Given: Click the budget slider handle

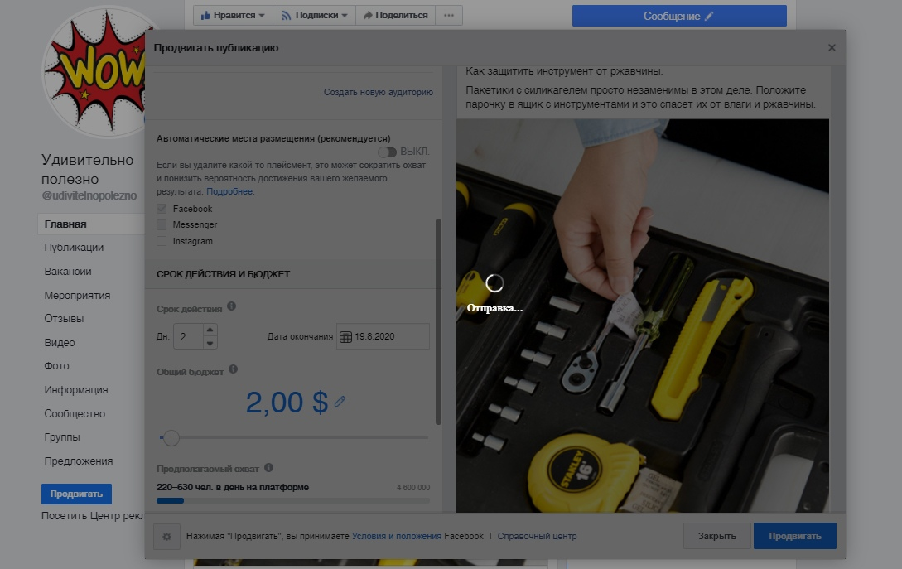Looking at the screenshot, I should 171,438.
